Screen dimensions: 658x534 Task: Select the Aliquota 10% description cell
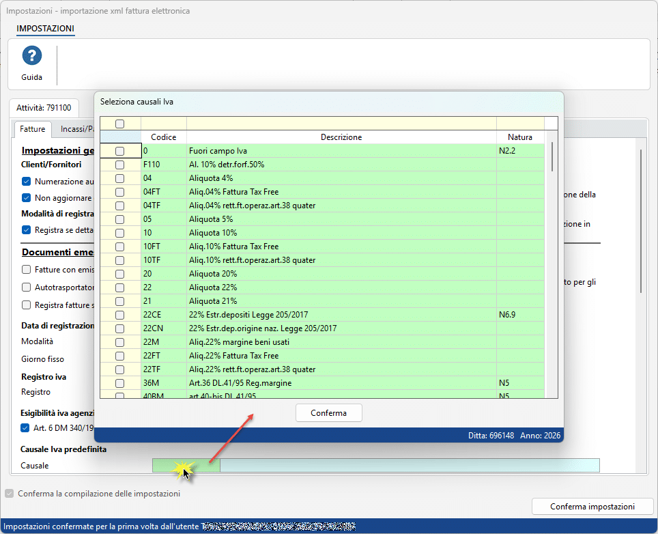341,233
